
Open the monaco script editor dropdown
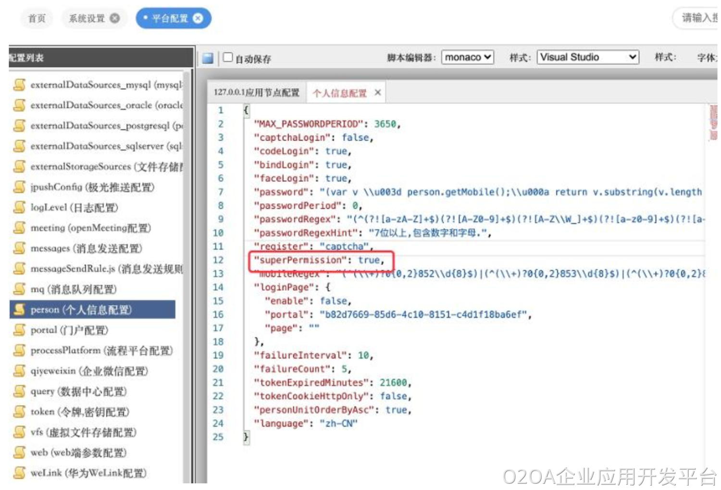(x=467, y=57)
